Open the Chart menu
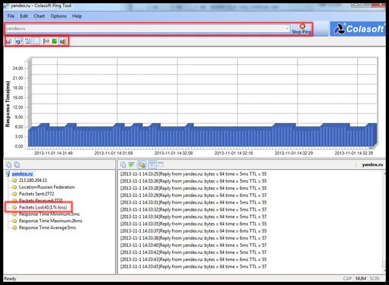Image resolution: width=389 pixels, height=285 pixels. 39,16
